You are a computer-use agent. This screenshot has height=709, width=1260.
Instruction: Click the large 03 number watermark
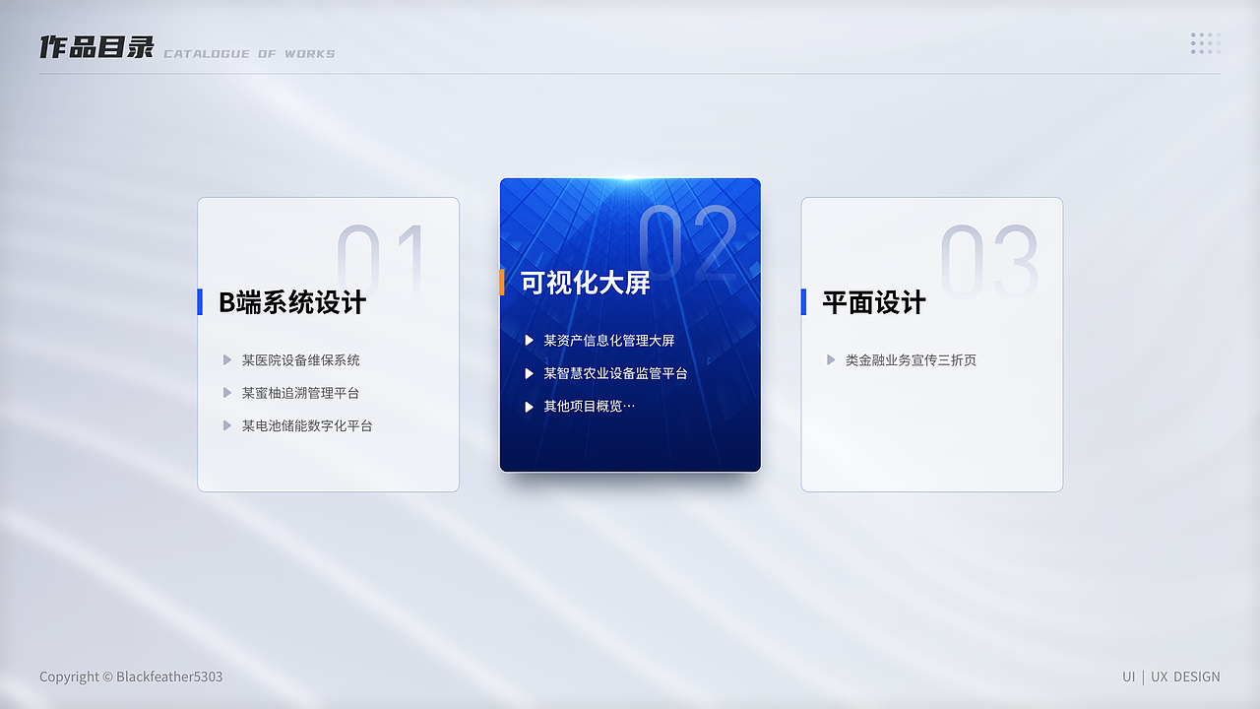tap(988, 258)
